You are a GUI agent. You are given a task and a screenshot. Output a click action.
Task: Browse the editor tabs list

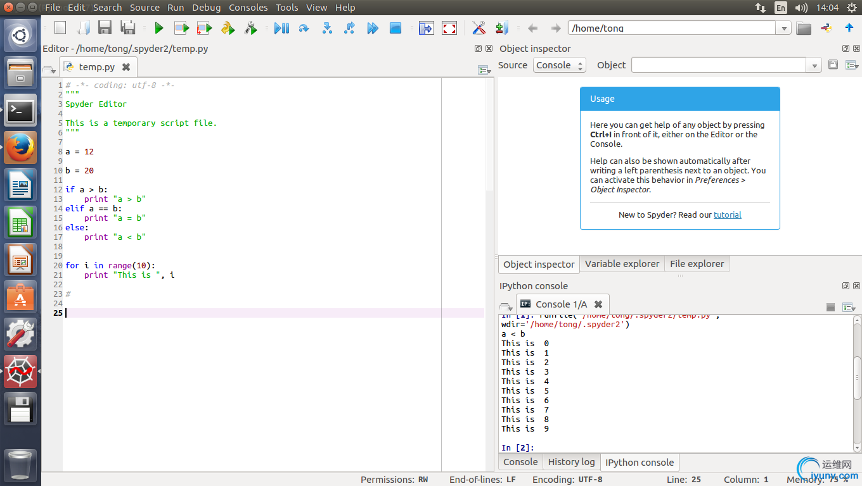49,69
